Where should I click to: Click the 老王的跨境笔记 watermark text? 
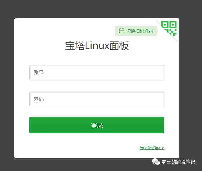(178, 162)
